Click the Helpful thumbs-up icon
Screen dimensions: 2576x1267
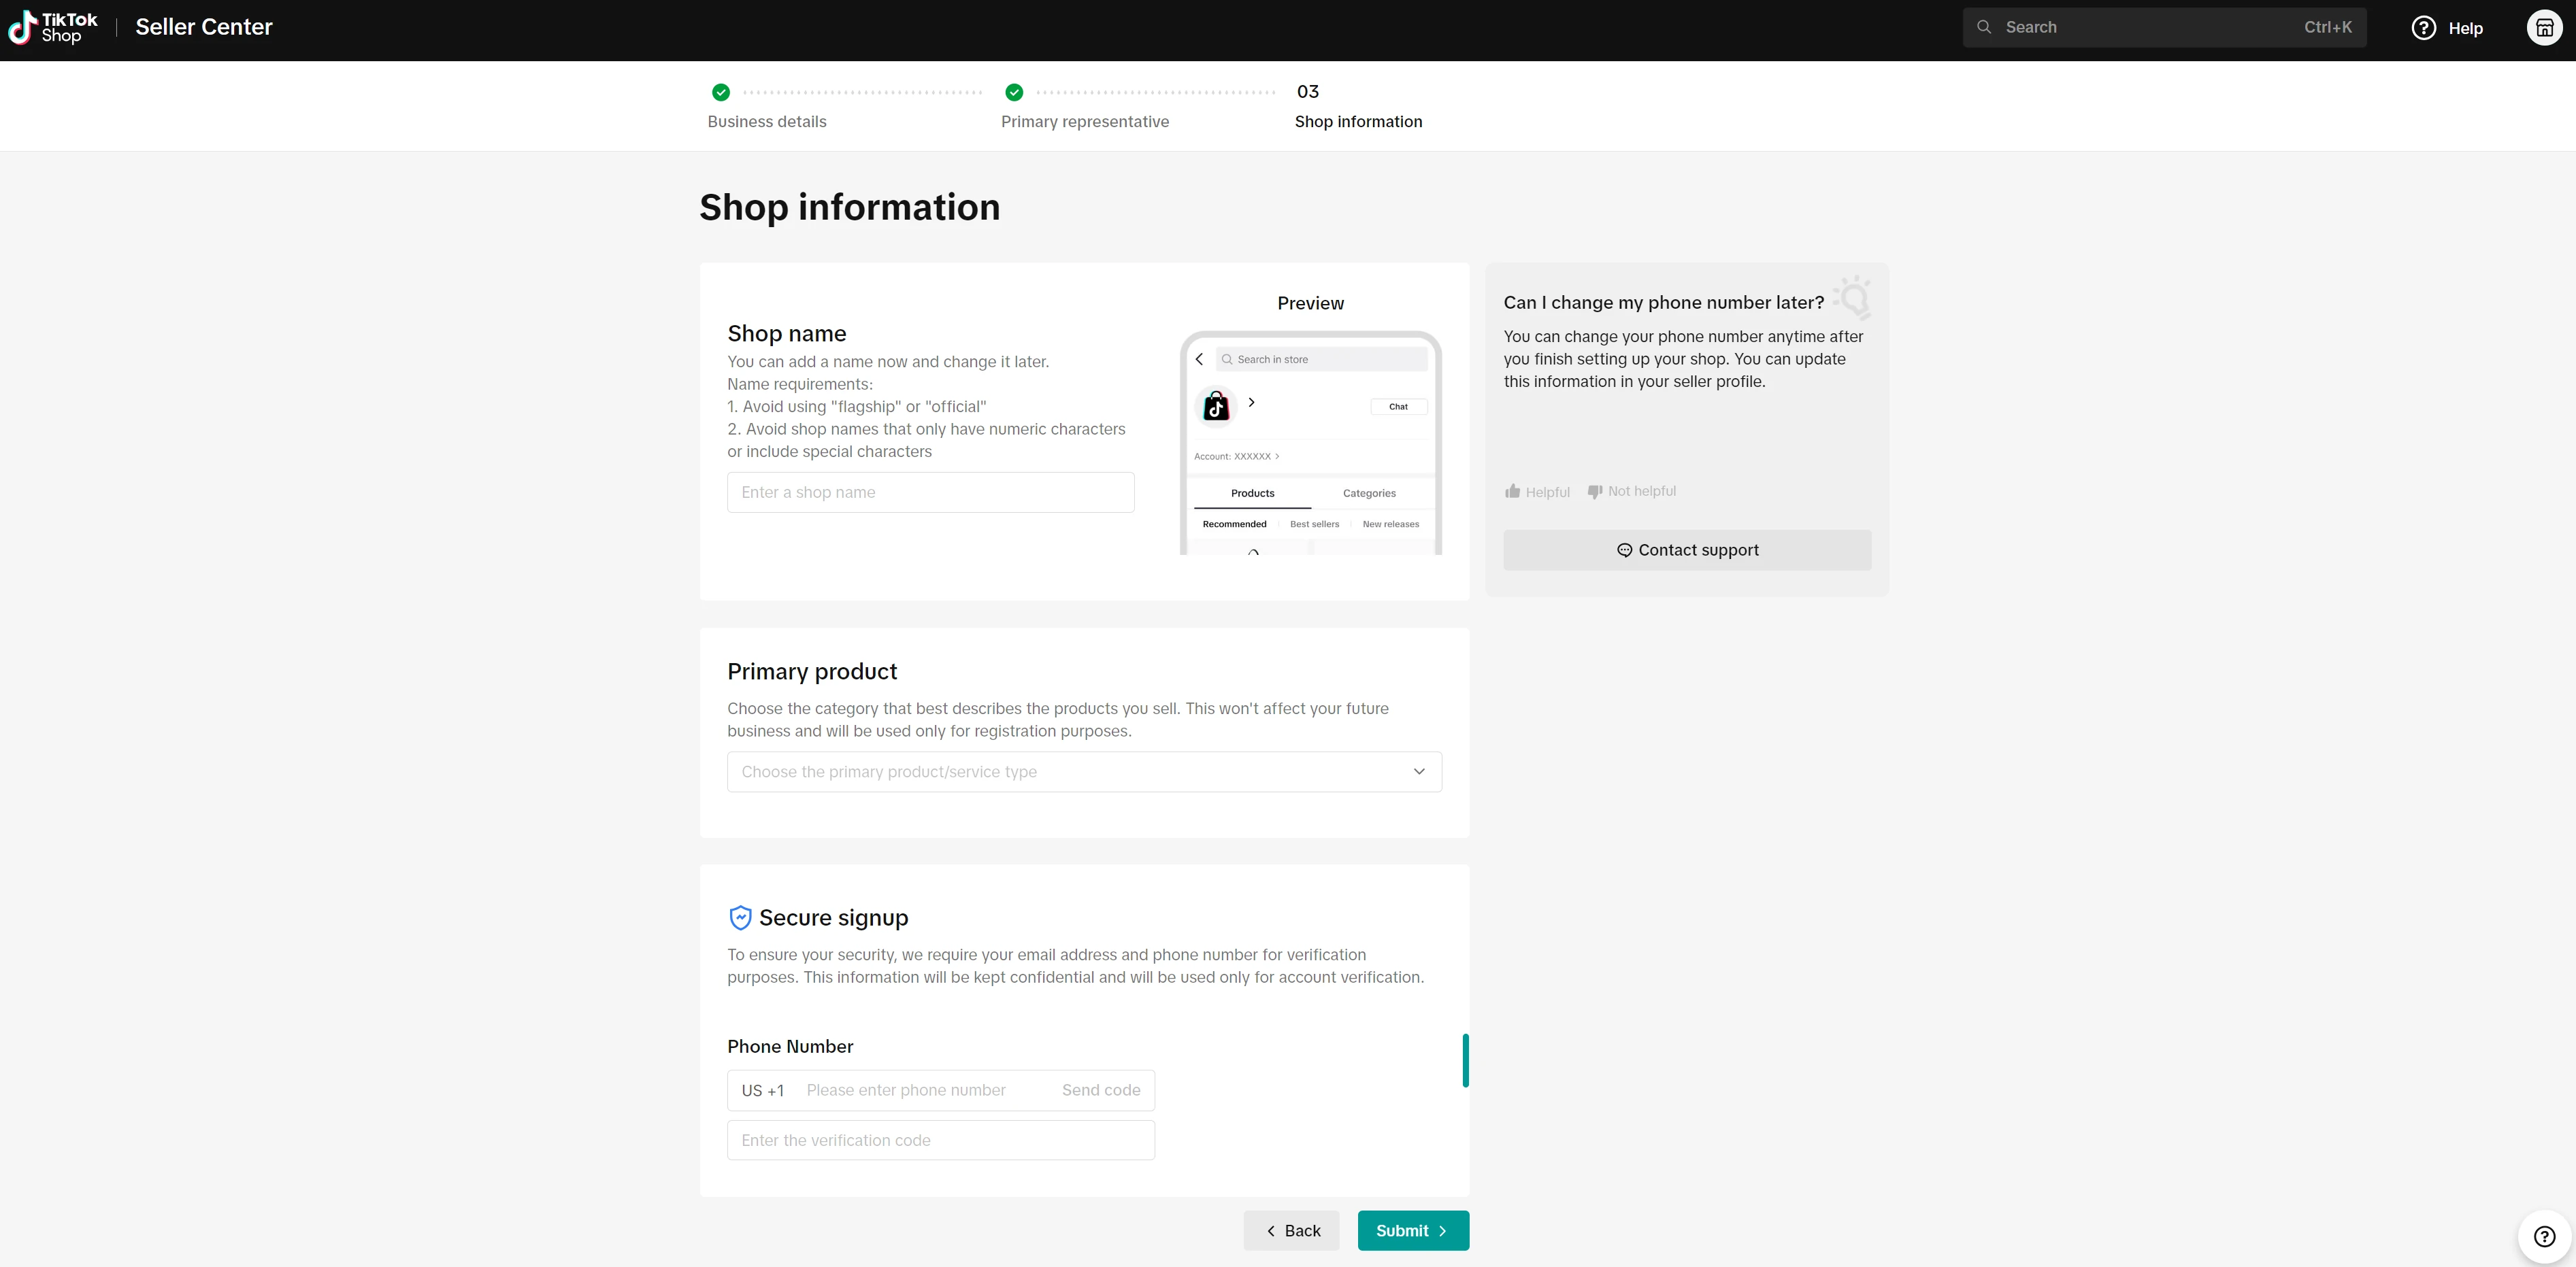click(1513, 492)
